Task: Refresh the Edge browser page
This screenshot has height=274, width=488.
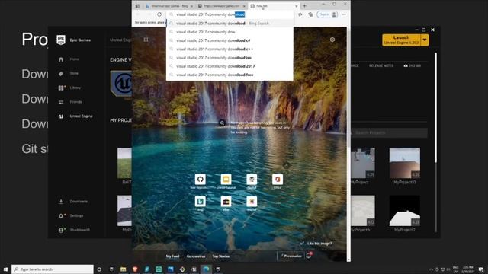Action: pyautogui.click(x=159, y=14)
